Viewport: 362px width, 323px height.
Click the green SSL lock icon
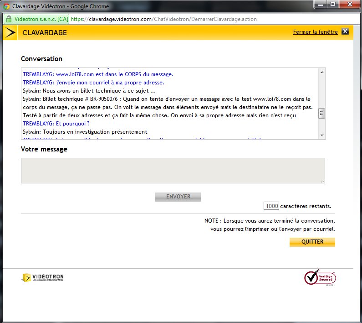tap(9, 20)
